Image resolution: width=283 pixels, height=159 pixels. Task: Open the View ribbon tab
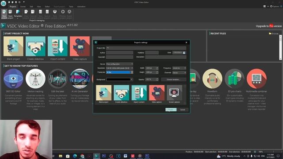(x=39, y=7)
